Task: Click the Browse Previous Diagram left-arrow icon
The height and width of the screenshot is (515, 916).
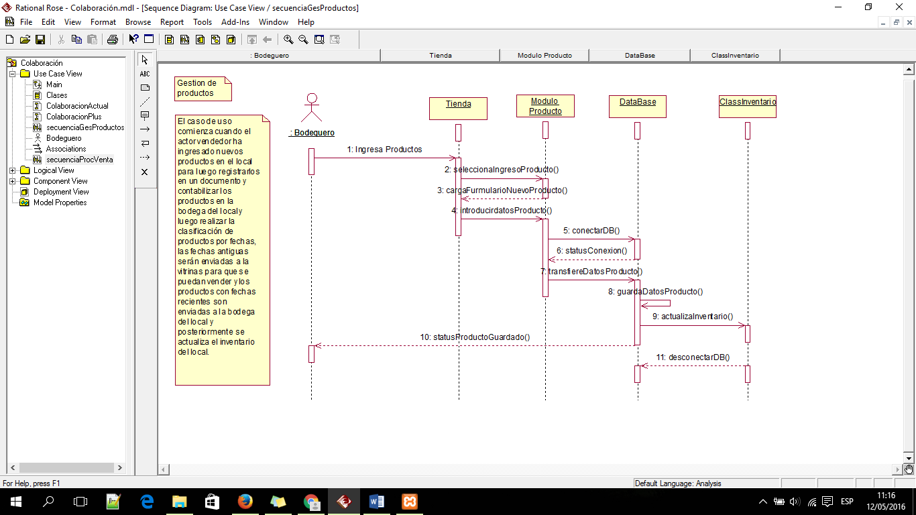Action: [267, 40]
